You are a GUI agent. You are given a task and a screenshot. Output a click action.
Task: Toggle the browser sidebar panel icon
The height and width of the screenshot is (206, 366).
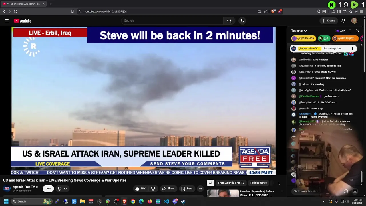[x=339, y=11]
